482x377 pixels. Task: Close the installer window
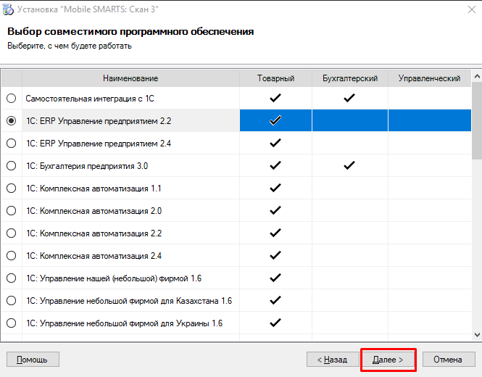click(472, 9)
